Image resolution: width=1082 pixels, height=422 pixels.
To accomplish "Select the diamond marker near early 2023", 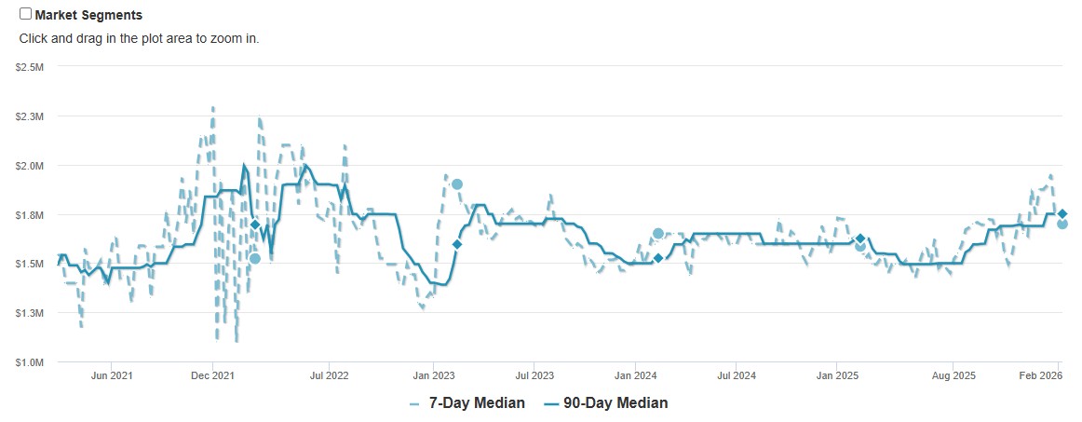I will [x=457, y=244].
